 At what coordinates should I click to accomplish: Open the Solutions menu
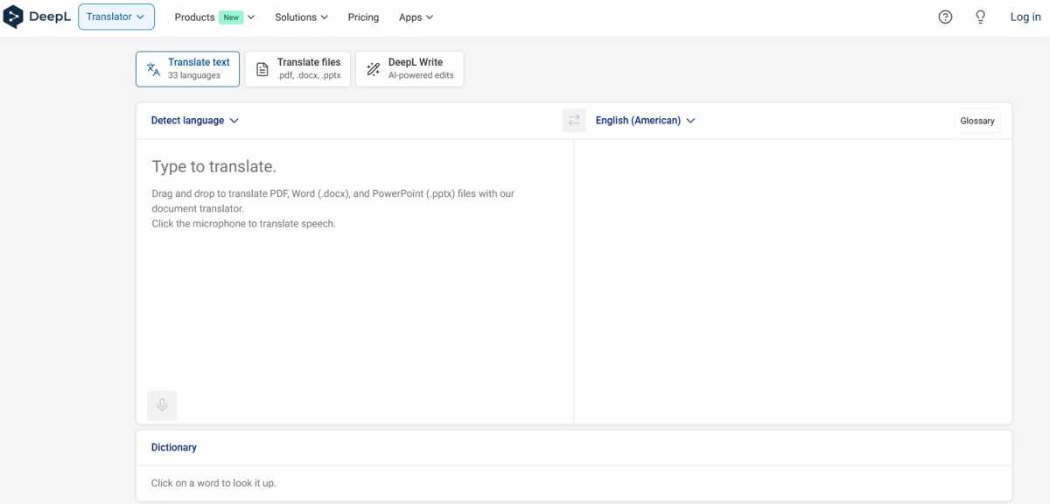301,17
